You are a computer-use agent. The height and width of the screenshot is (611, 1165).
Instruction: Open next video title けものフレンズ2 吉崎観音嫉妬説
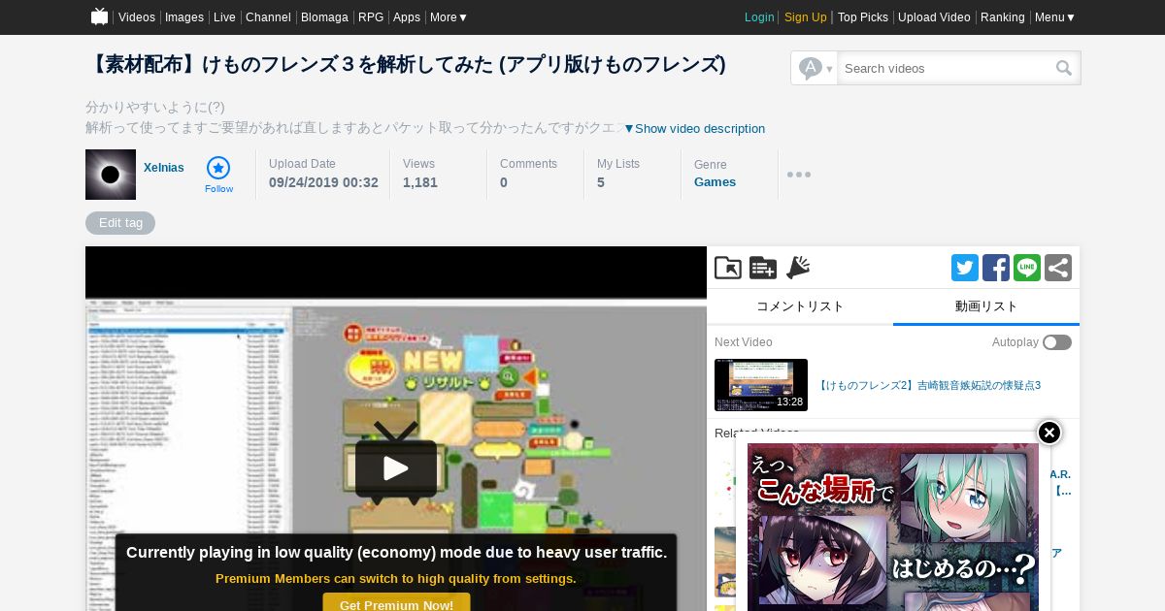point(928,385)
